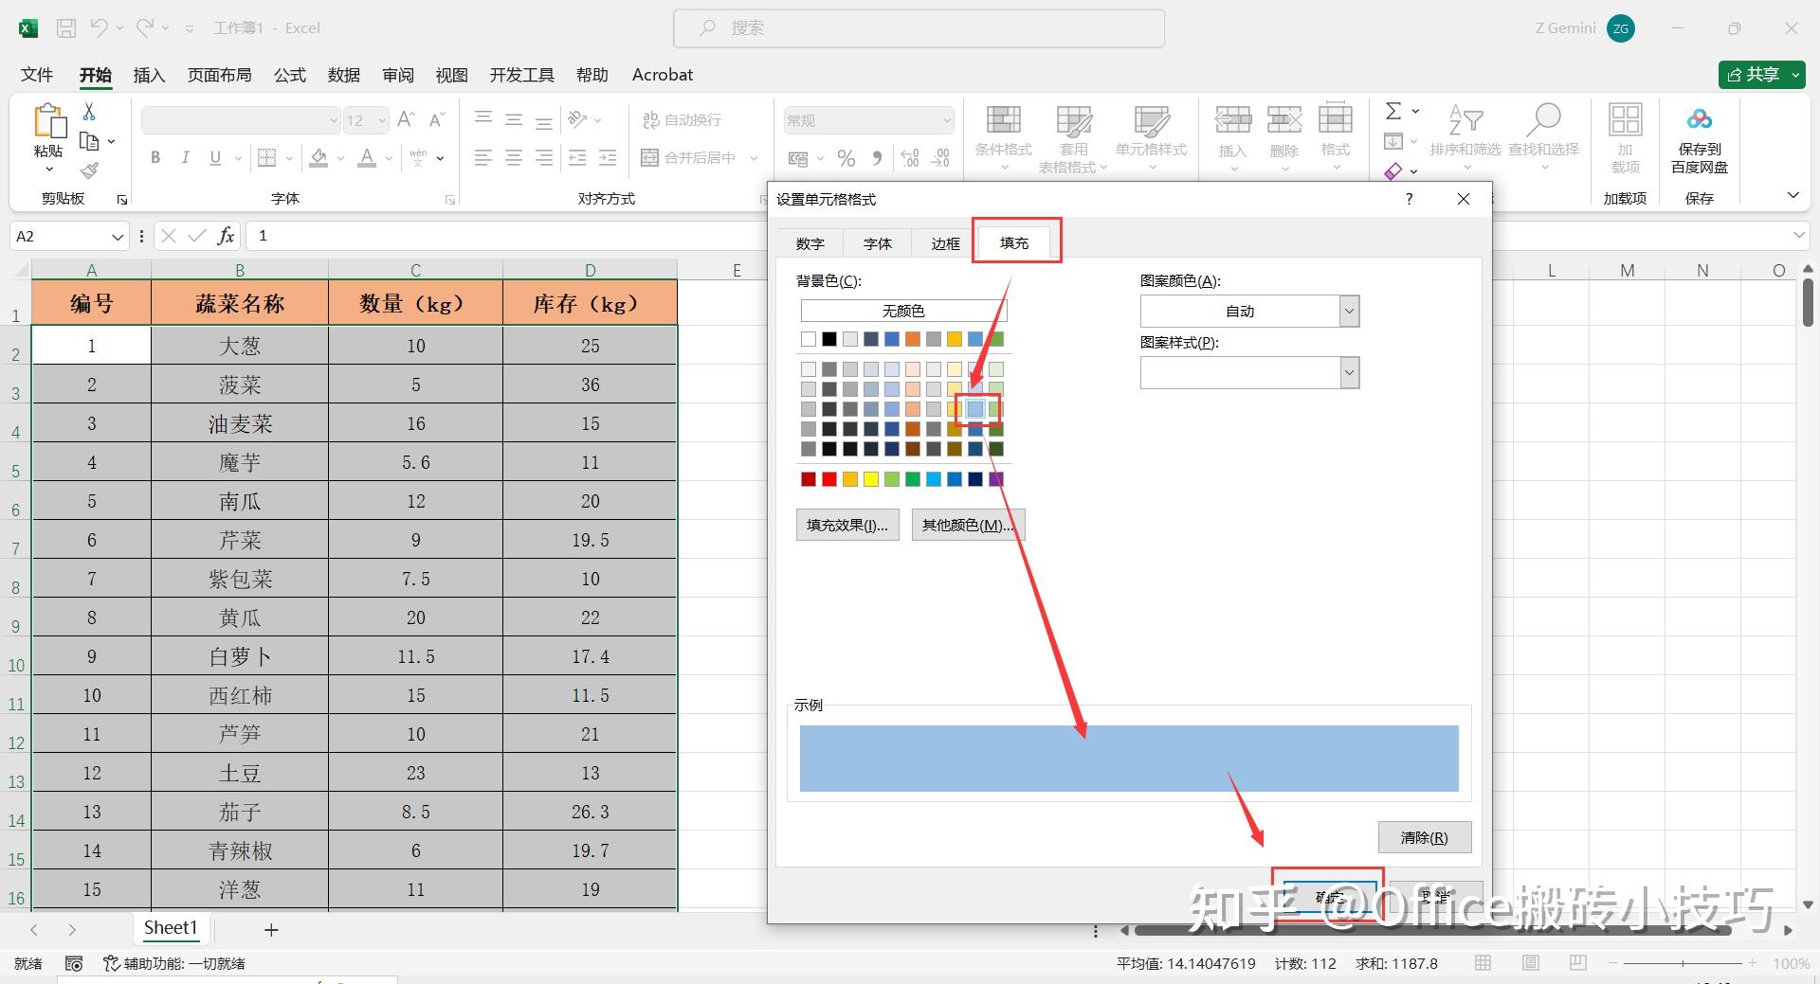The width and height of the screenshot is (1820, 984).
Task: Collapse the ribbon with the chevron
Action: pos(1793,195)
